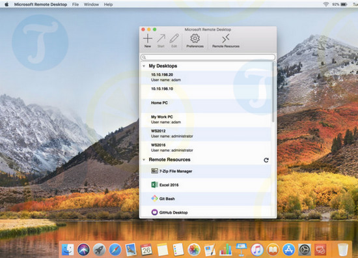Collapse the Remote Resources section

pyautogui.click(x=144, y=160)
